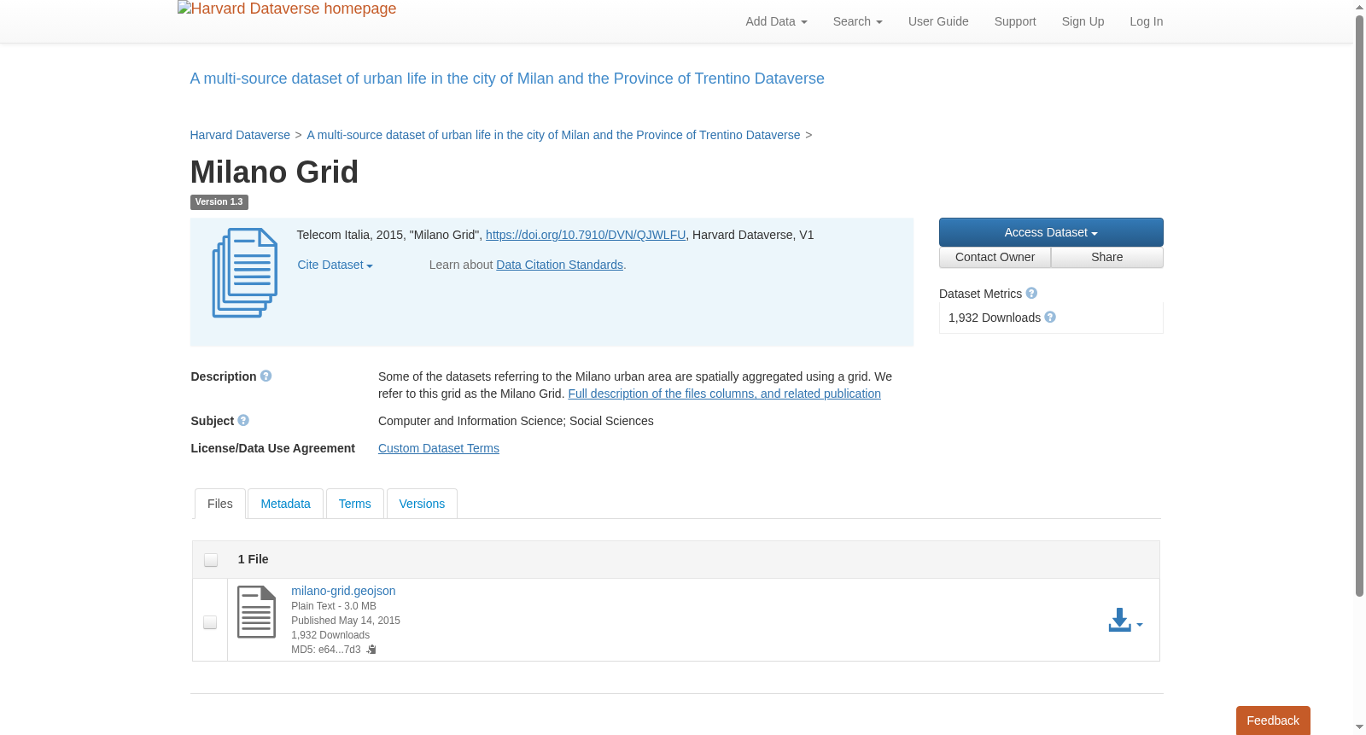Screen dimensions: 1366x735
Task: Click the Version 1.3 badge
Action: click(x=219, y=202)
